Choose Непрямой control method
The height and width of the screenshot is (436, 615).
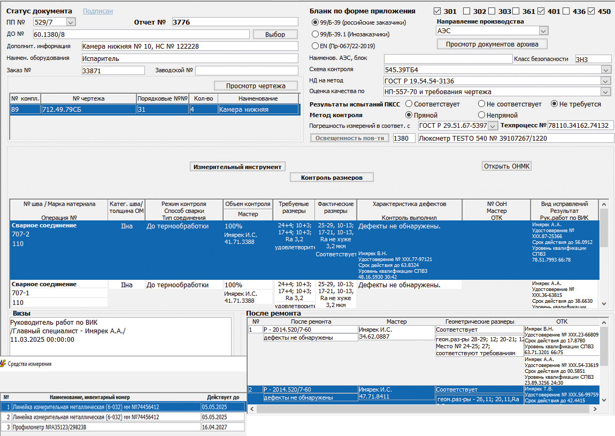482,115
